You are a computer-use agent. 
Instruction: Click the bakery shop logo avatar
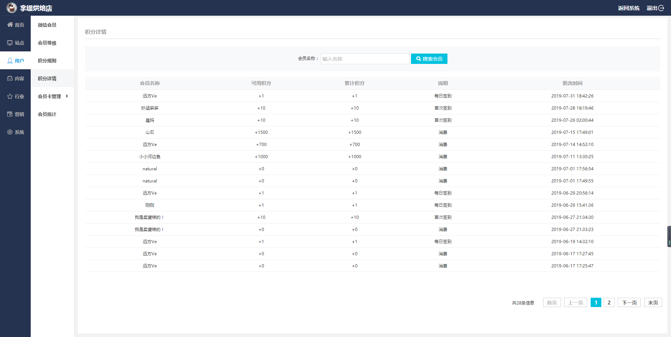tap(12, 7)
